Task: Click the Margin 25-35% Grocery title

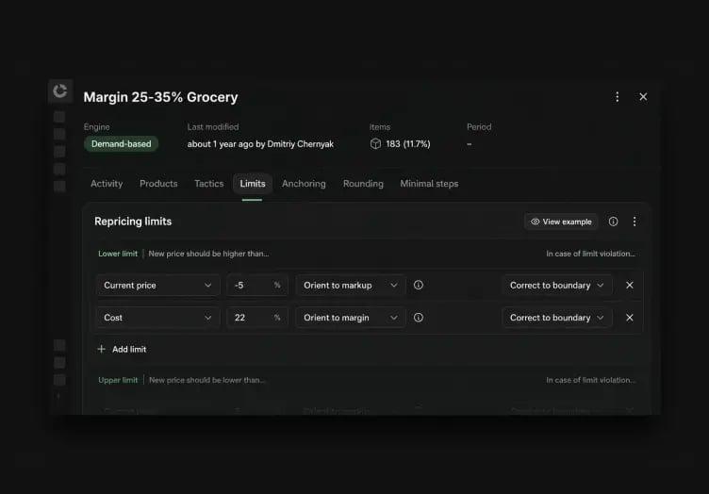Action: point(160,97)
